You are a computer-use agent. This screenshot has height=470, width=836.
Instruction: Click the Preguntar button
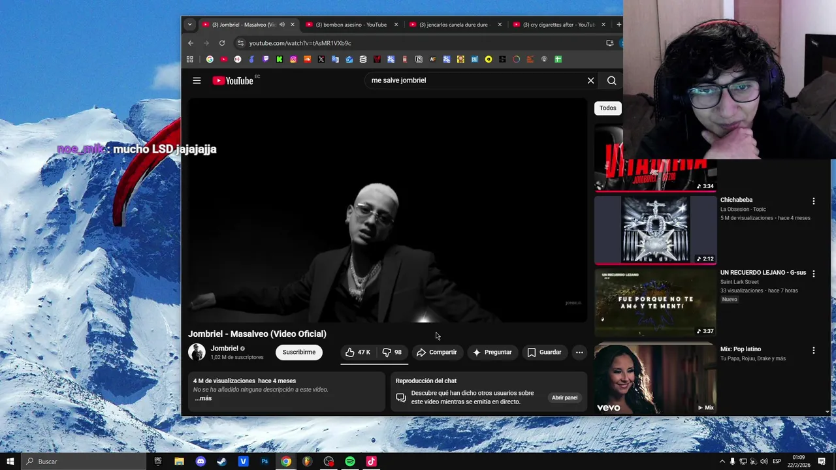click(492, 352)
